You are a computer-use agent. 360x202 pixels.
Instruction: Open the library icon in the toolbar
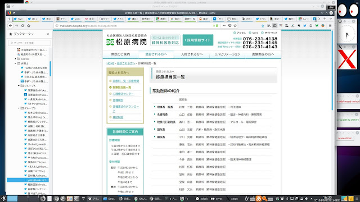click(x=269, y=26)
